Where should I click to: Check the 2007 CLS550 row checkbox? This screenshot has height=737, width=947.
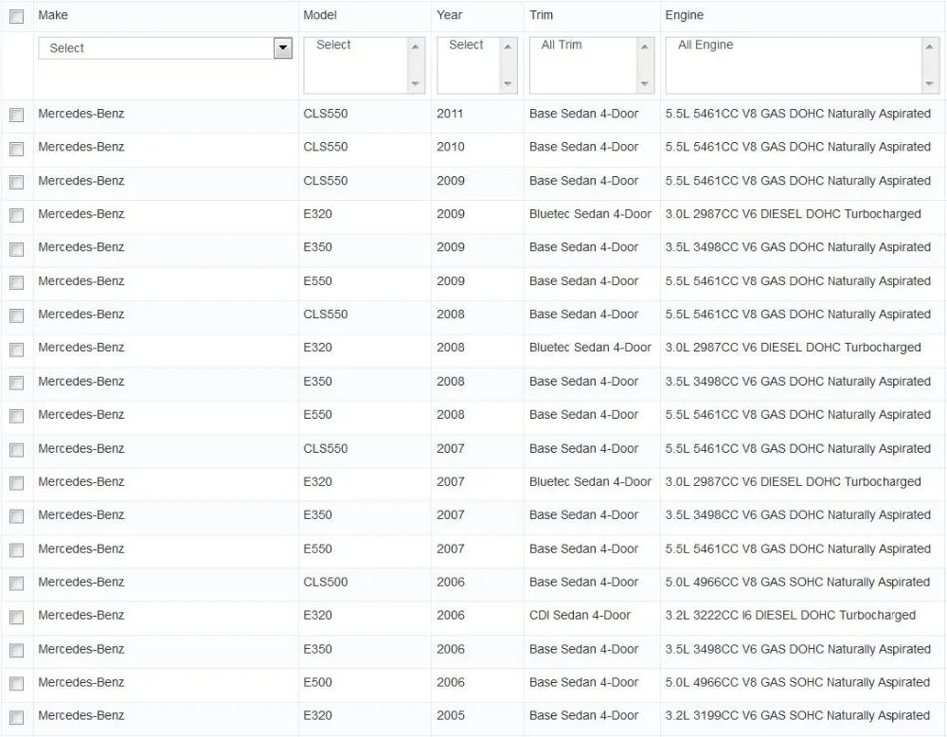click(x=17, y=449)
